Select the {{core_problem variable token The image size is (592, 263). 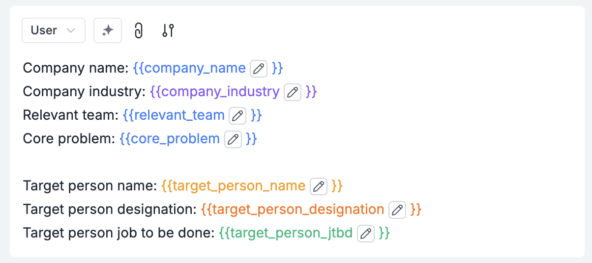pyautogui.click(x=170, y=138)
